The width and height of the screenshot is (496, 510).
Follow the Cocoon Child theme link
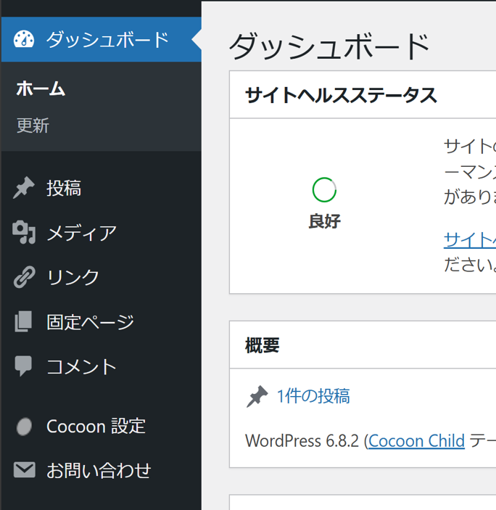tap(416, 441)
